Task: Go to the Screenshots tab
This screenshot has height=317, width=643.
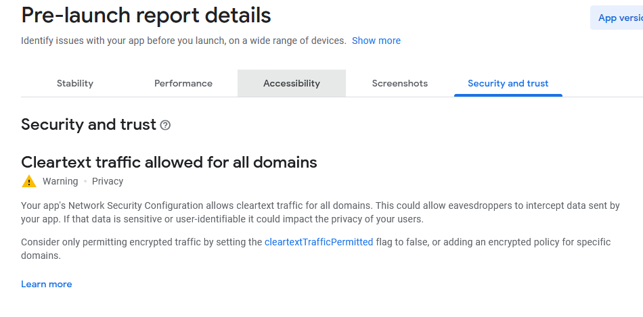Action: pyautogui.click(x=400, y=84)
